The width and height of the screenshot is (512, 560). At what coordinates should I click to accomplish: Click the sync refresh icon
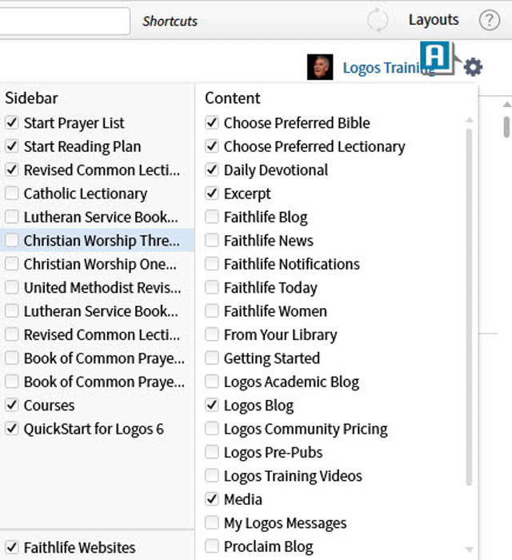point(378,21)
